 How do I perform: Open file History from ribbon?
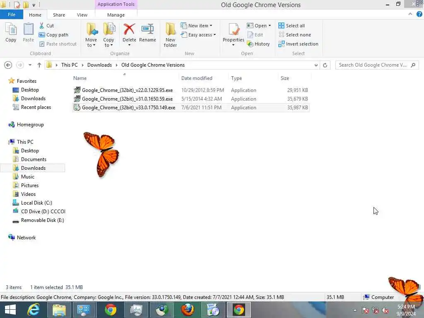(x=258, y=44)
